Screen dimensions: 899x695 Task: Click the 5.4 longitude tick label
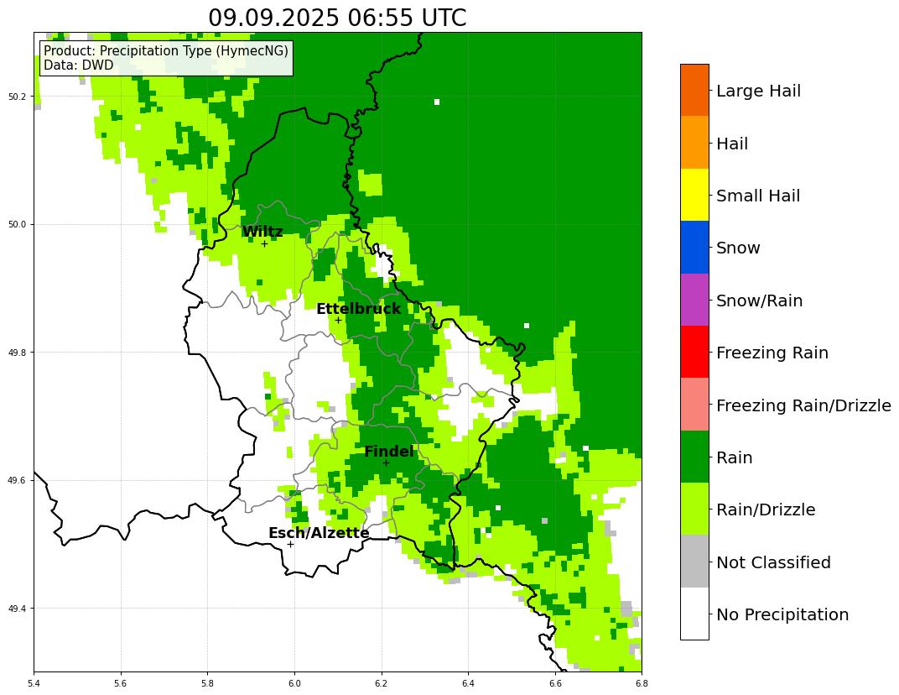point(34,683)
